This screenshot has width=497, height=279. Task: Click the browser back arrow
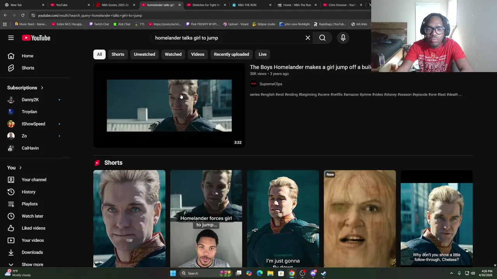[5, 15]
